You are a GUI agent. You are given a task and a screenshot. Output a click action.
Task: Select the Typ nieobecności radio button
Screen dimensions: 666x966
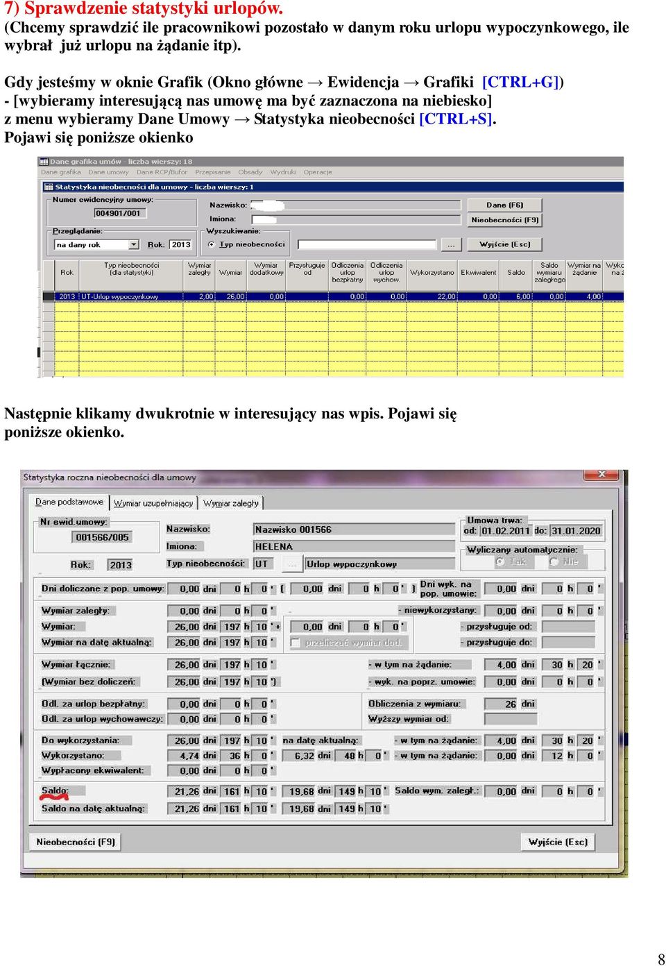point(212,244)
